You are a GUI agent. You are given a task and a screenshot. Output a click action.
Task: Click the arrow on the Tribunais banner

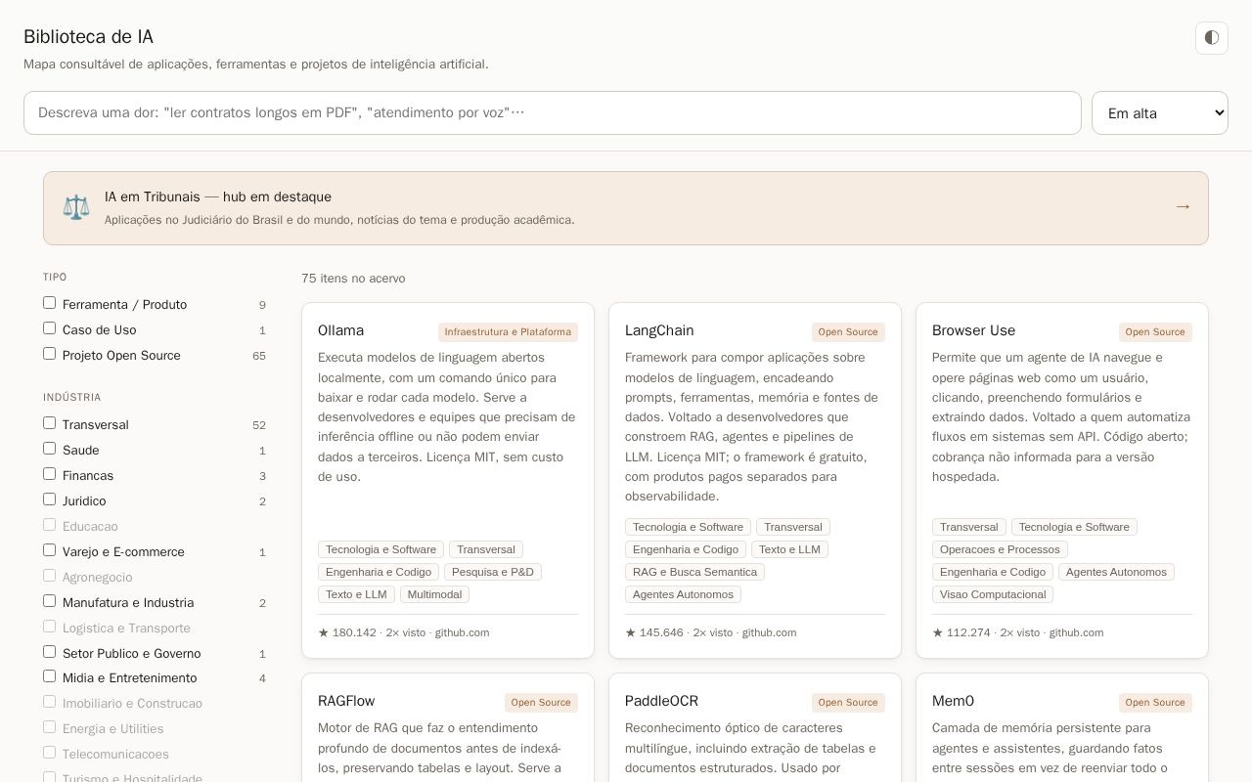(x=1183, y=207)
